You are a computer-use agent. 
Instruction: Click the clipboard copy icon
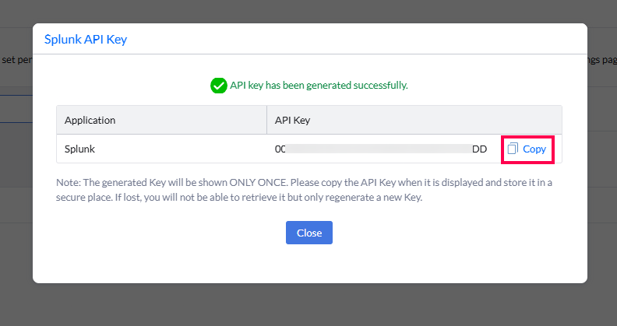[513, 149]
